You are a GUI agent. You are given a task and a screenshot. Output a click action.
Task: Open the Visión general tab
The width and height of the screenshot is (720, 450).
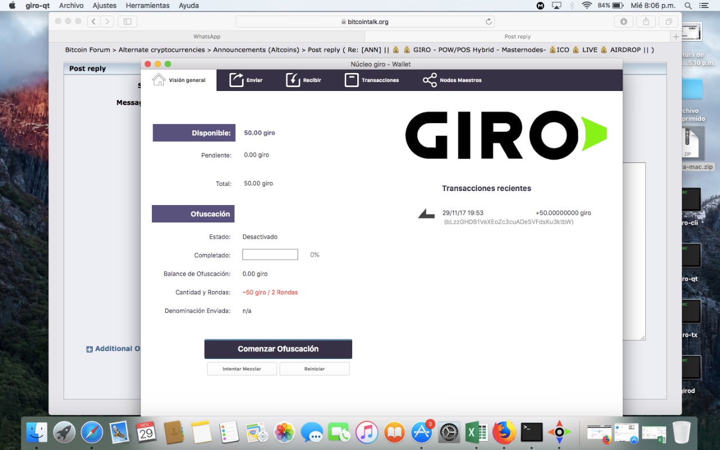179,80
